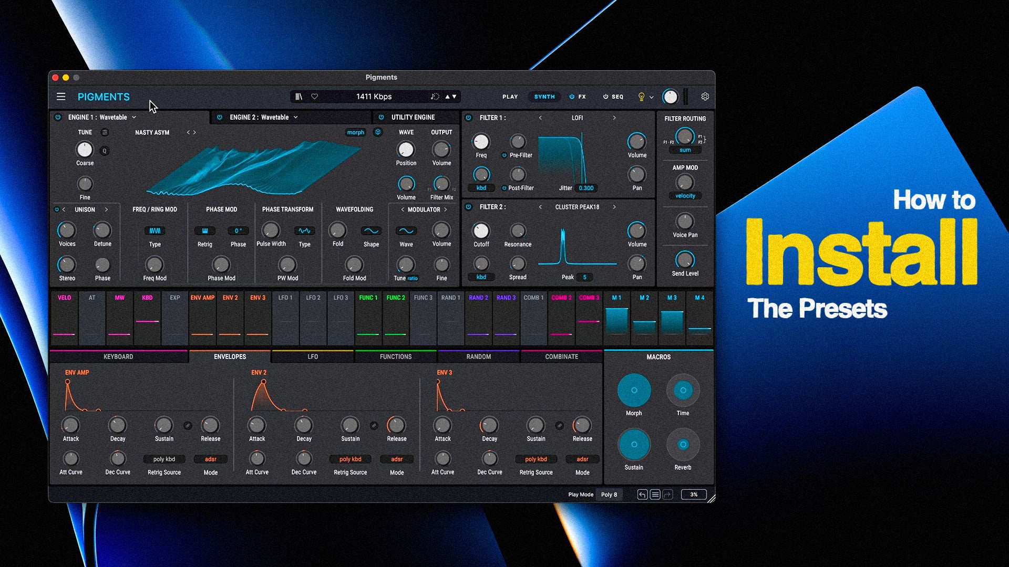Toggle FX power button
The height and width of the screenshot is (567, 1009).
tap(572, 97)
